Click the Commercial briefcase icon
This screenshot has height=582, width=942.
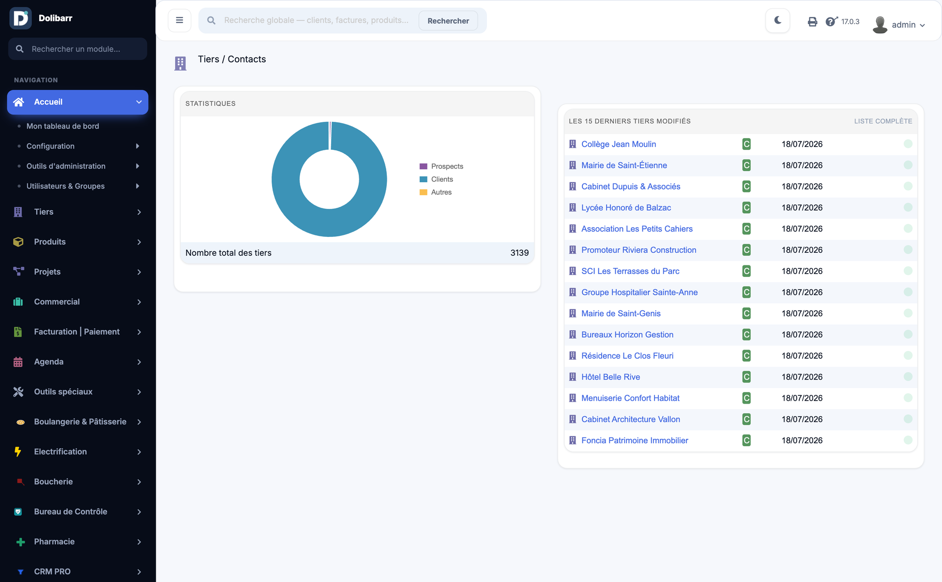(18, 302)
